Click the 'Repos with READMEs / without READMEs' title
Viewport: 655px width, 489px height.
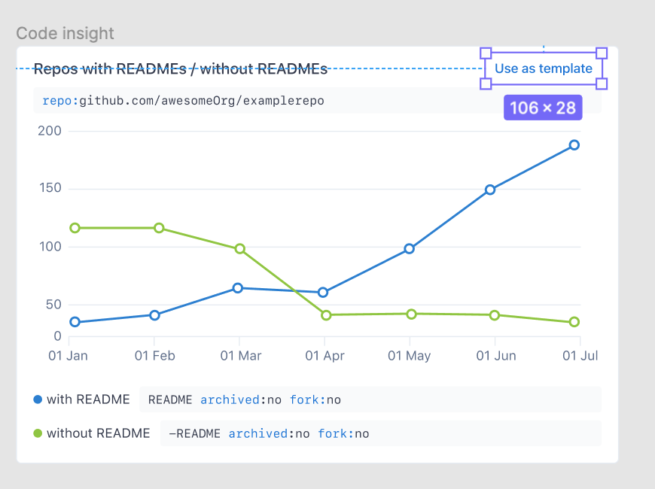click(181, 69)
